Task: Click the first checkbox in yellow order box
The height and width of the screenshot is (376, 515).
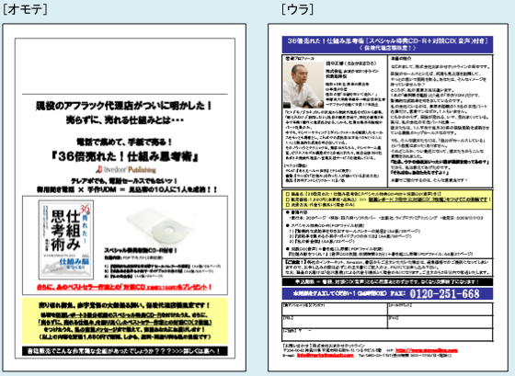Action: coord(288,194)
